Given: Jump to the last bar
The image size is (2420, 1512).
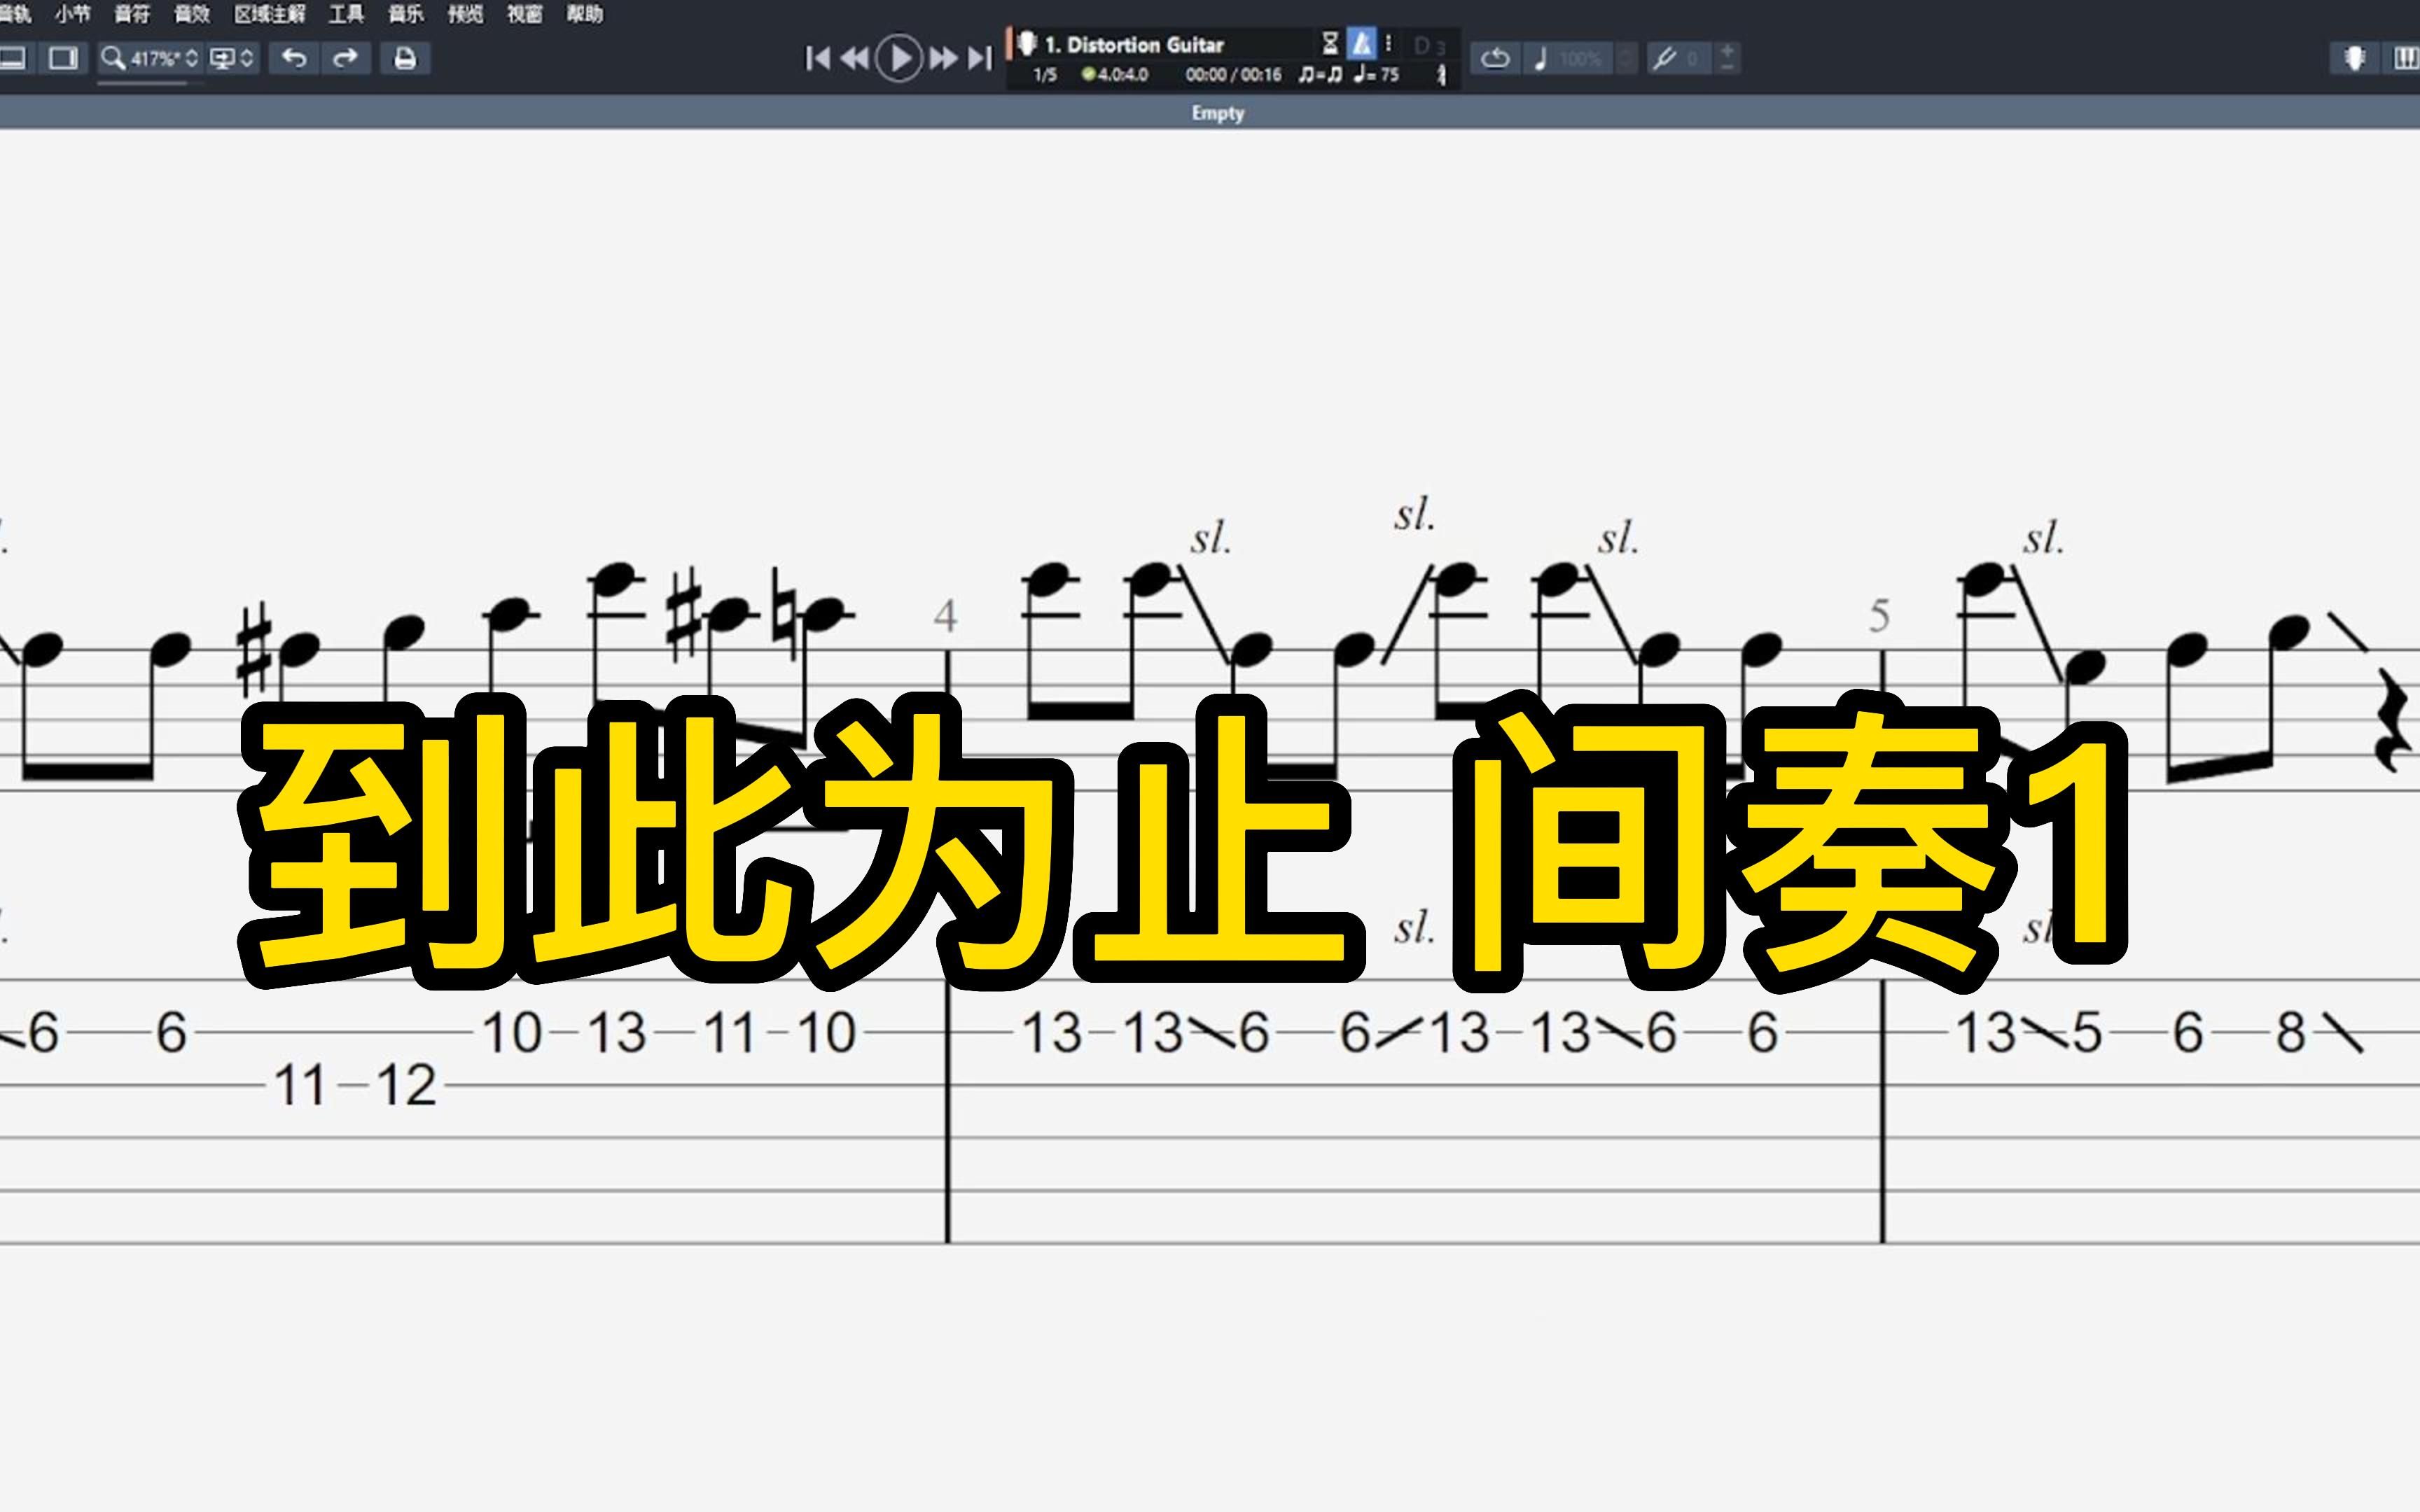Looking at the screenshot, I should (x=980, y=58).
